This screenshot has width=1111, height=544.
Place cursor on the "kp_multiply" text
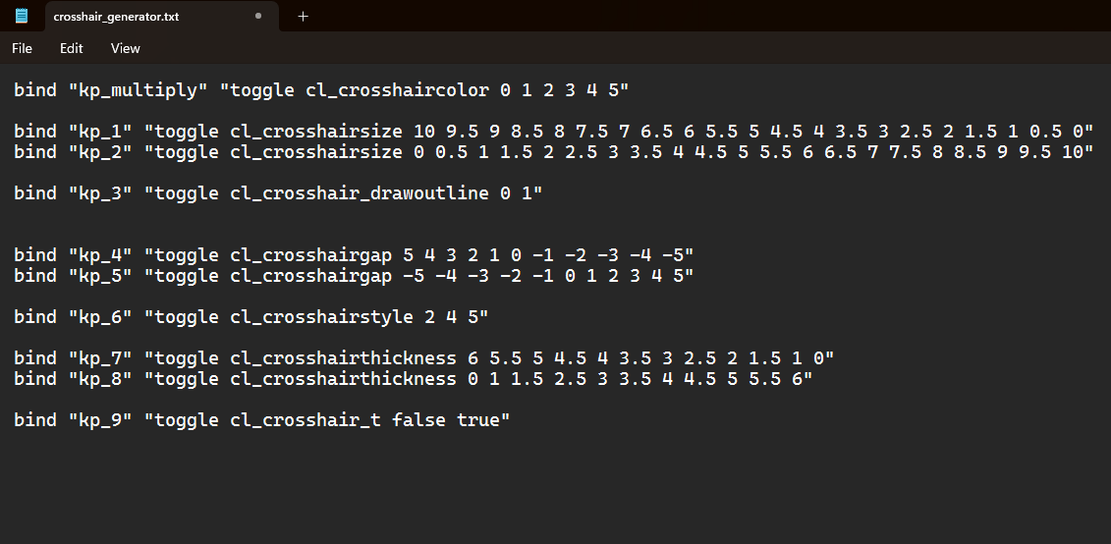tap(139, 90)
